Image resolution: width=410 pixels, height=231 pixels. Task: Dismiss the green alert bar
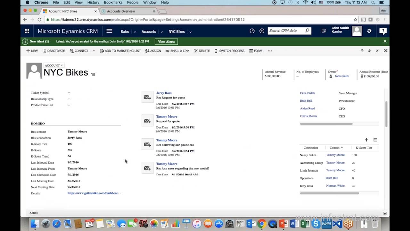pos(385,41)
